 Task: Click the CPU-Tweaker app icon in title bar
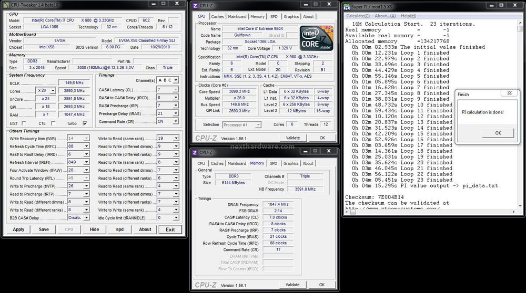[x=7, y=5]
